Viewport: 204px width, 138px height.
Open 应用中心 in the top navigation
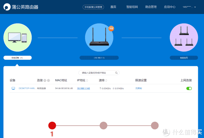coord(170,7)
